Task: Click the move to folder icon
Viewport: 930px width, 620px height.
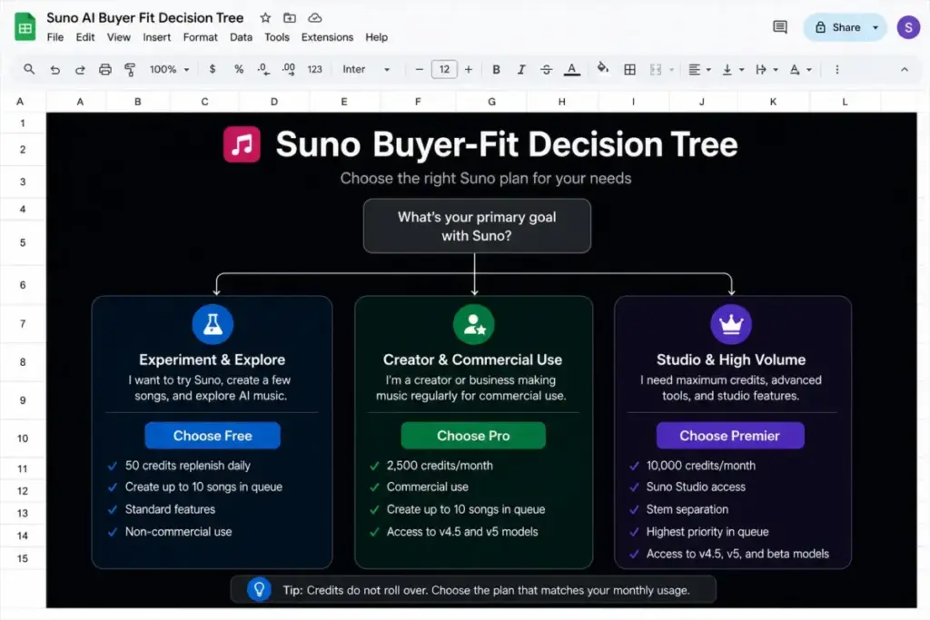Action: (x=290, y=18)
